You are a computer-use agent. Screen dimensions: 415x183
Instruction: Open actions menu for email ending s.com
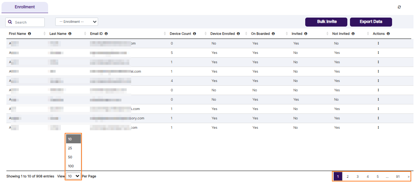[378, 109]
